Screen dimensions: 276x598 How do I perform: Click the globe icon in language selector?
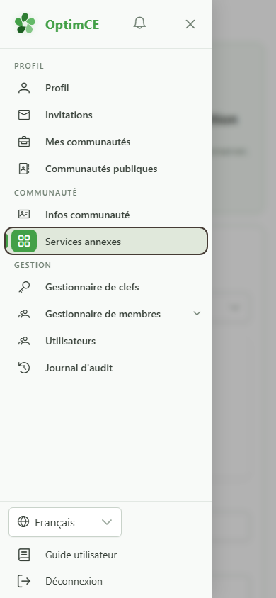pyautogui.click(x=23, y=521)
